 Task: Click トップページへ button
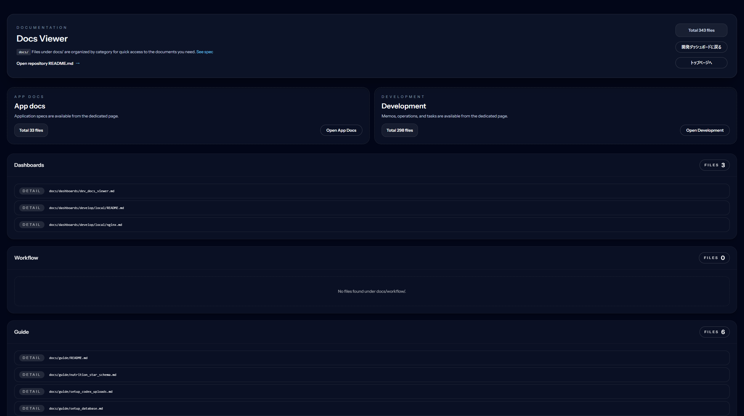point(701,63)
